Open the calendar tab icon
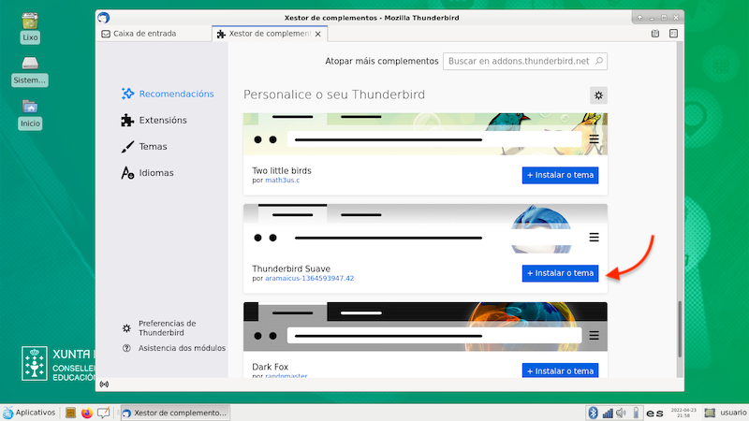Image resolution: width=749 pixels, height=421 pixels. 654,34
